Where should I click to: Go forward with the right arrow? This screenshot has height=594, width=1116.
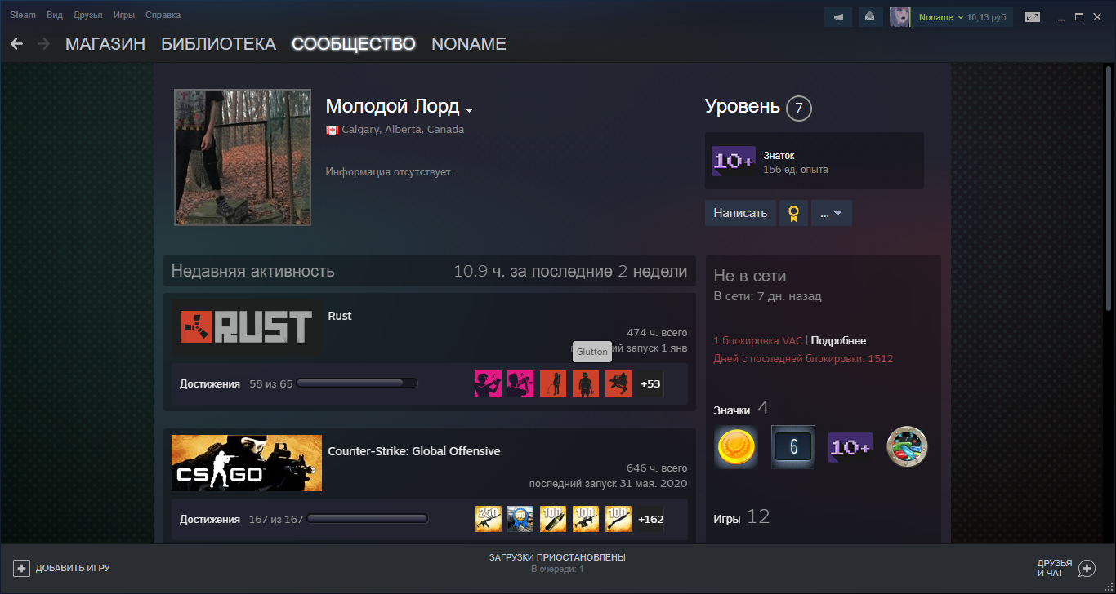(x=44, y=44)
